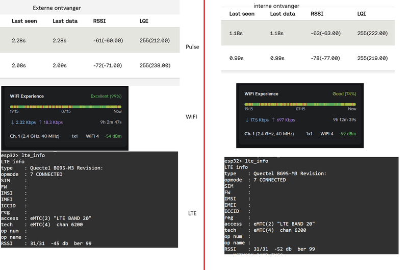This screenshot has width=408, height=270.
Task: Click the tech eMTC(4) chan 6200 line, left terminal
Action: pyautogui.click(x=42, y=225)
